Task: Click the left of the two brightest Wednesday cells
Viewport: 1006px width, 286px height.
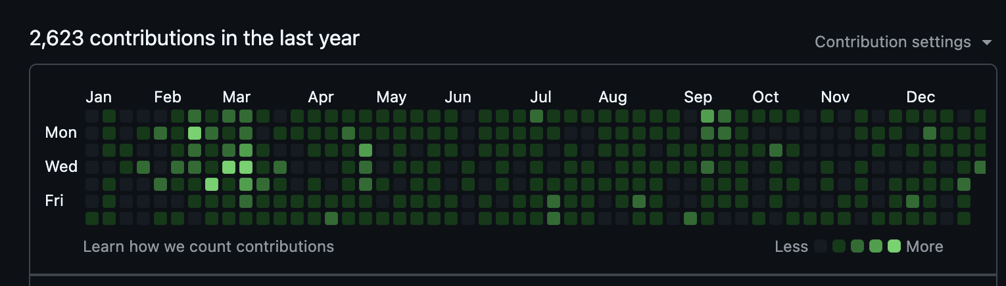Action: pos(229,167)
